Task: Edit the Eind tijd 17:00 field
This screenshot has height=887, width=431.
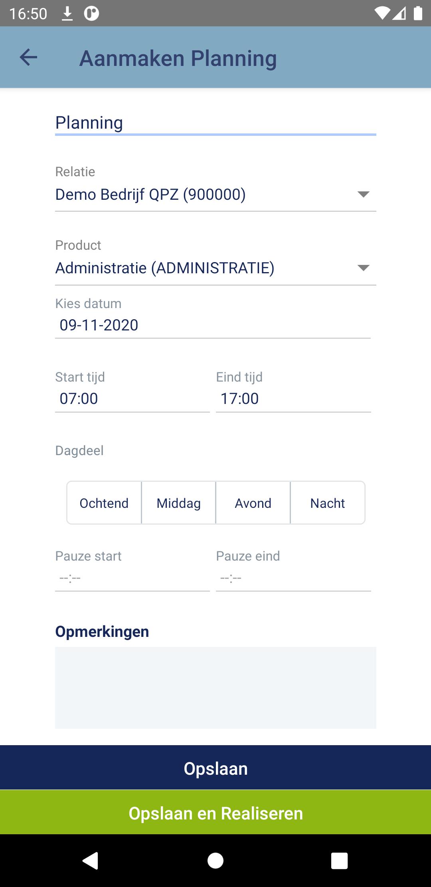Action: [x=293, y=399]
